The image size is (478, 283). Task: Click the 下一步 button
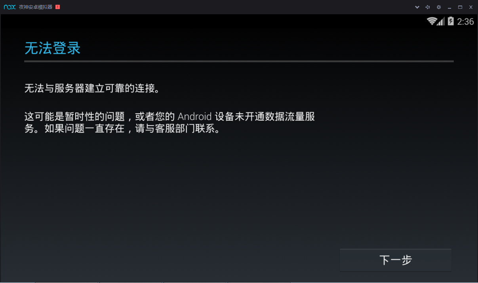396,260
